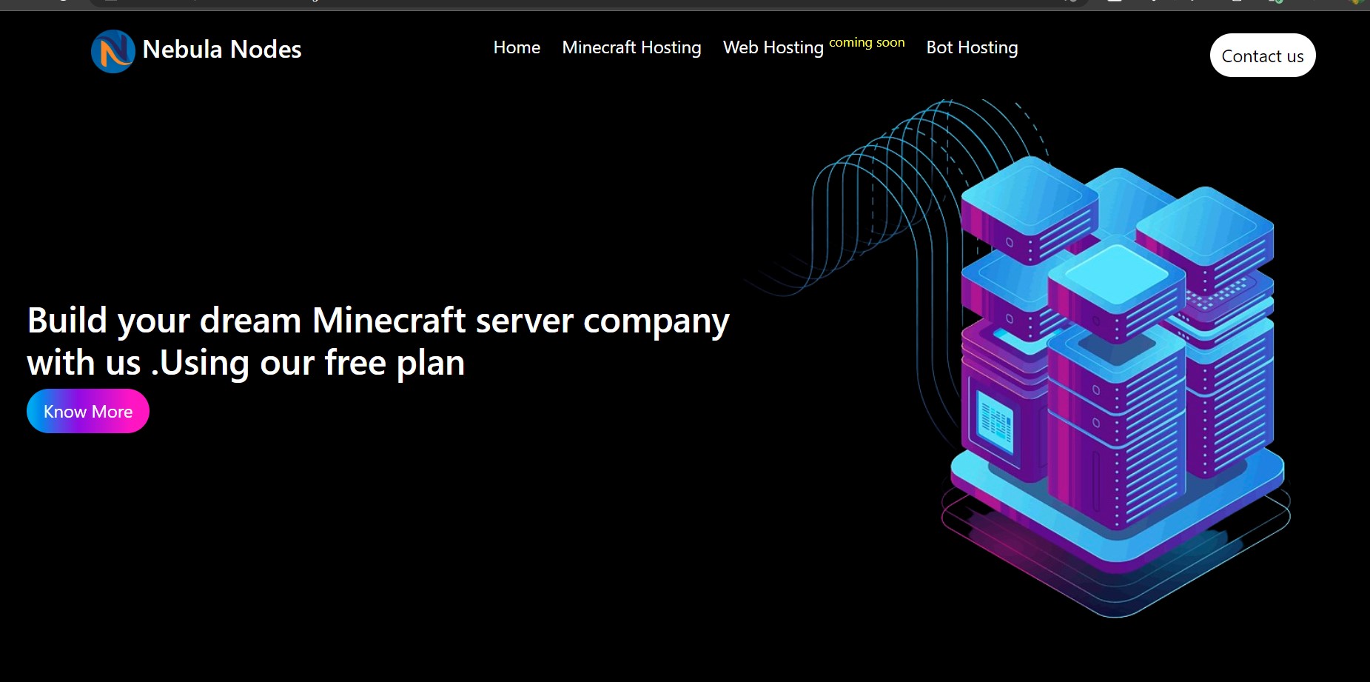This screenshot has width=1370, height=682.
Task: Click the glowing platform base beneath servers
Action: (x=1118, y=548)
